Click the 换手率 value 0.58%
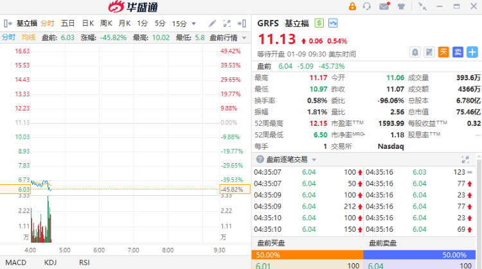This screenshot has width=482, height=269. tap(317, 101)
